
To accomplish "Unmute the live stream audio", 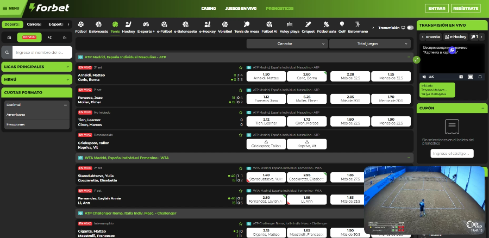I will tap(424, 77).
